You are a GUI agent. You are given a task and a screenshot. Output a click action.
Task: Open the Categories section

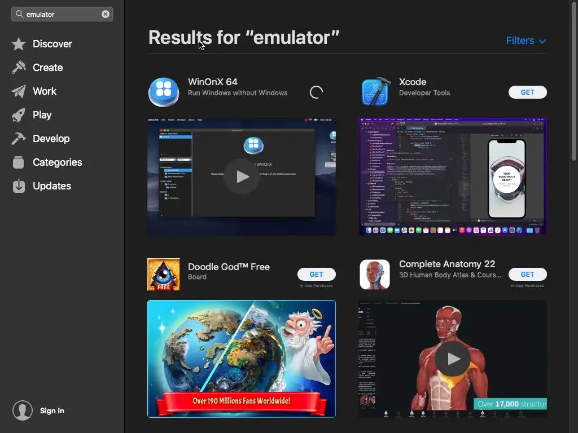(x=58, y=162)
